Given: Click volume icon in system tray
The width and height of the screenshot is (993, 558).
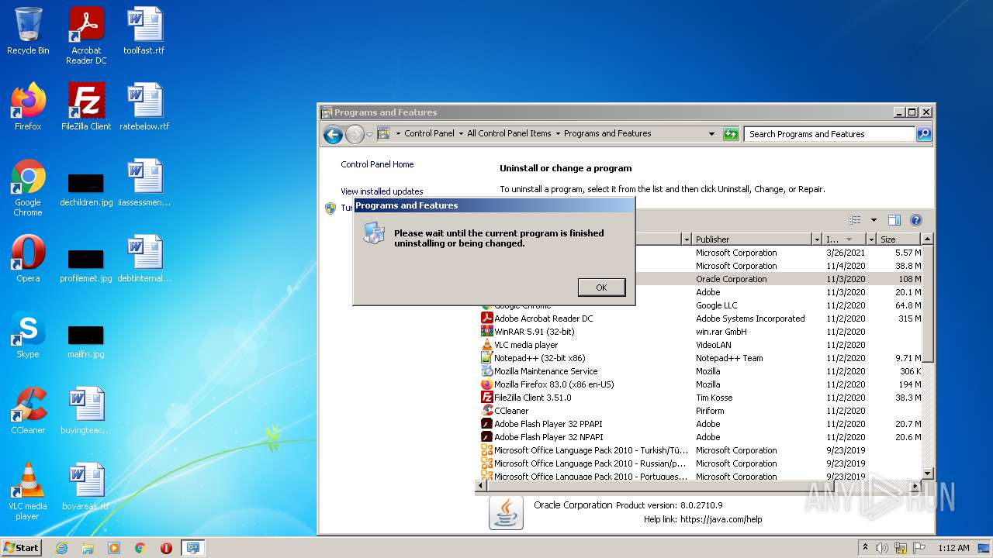Looking at the screenshot, I should tap(882, 548).
